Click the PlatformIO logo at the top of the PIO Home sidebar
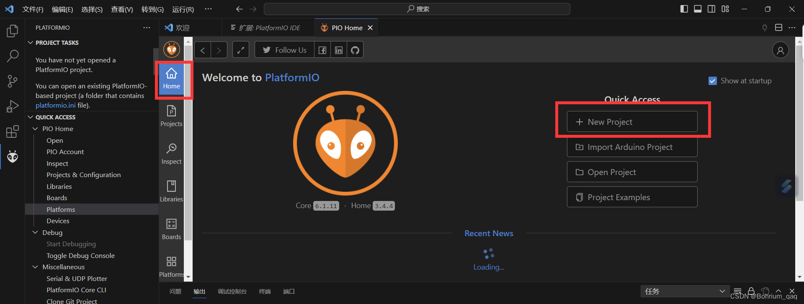 click(172, 49)
